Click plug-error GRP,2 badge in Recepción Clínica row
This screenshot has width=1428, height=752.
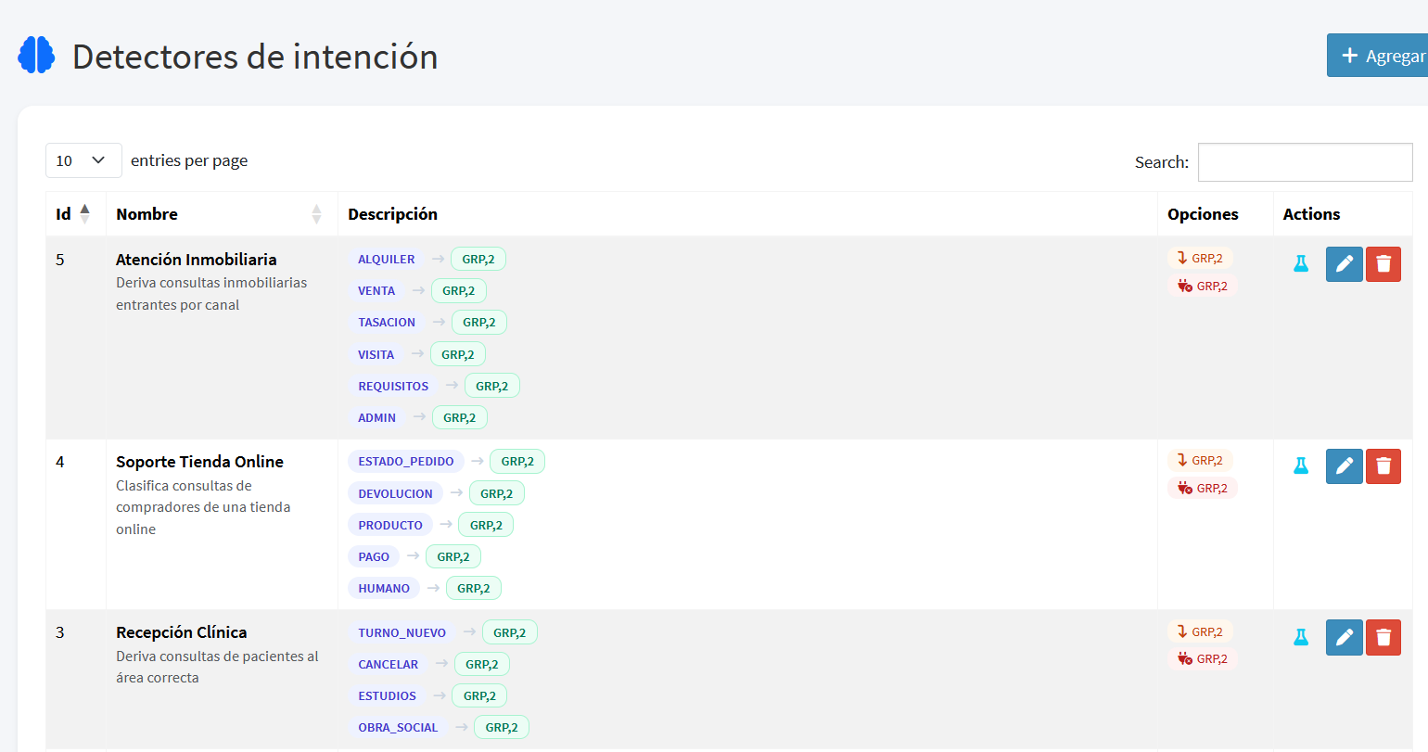tap(1203, 658)
